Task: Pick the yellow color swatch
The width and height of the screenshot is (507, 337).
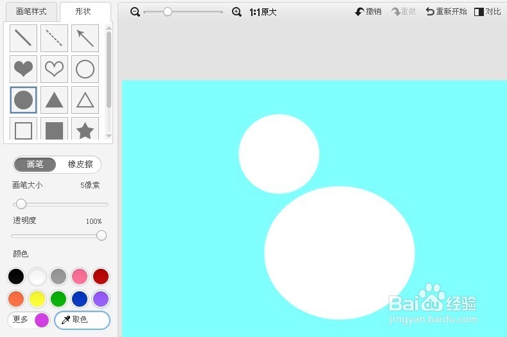Action: pyautogui.click(x=37, y=299)
